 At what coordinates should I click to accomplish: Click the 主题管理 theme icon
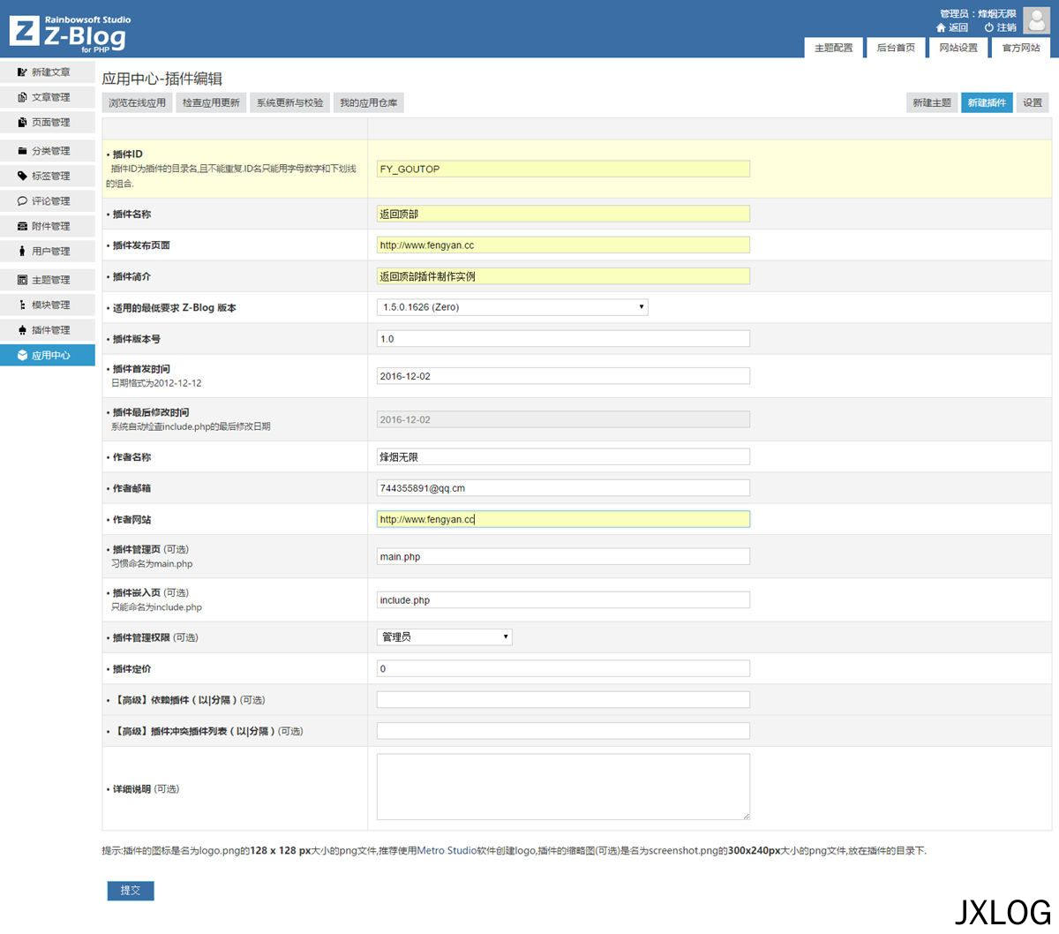(22, 280)
